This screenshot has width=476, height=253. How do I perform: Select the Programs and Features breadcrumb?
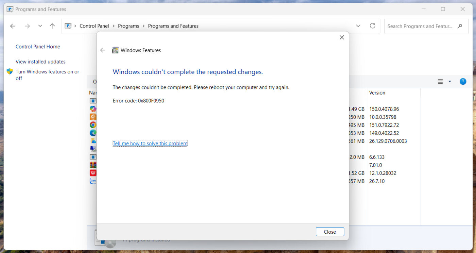point(173,26)
